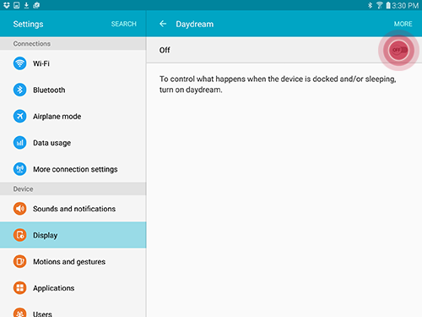Click the Airplane mode icon
422x317 pixels.
pyautogui.click(x=19, y=116)
